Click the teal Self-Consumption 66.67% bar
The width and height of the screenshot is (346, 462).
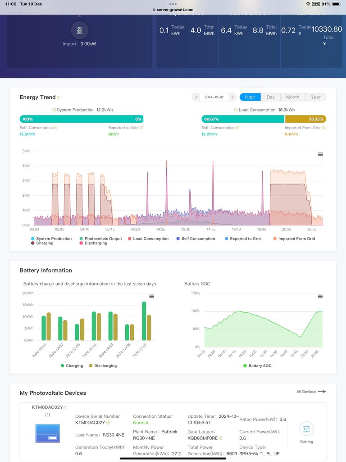click(x=242, y=119)
